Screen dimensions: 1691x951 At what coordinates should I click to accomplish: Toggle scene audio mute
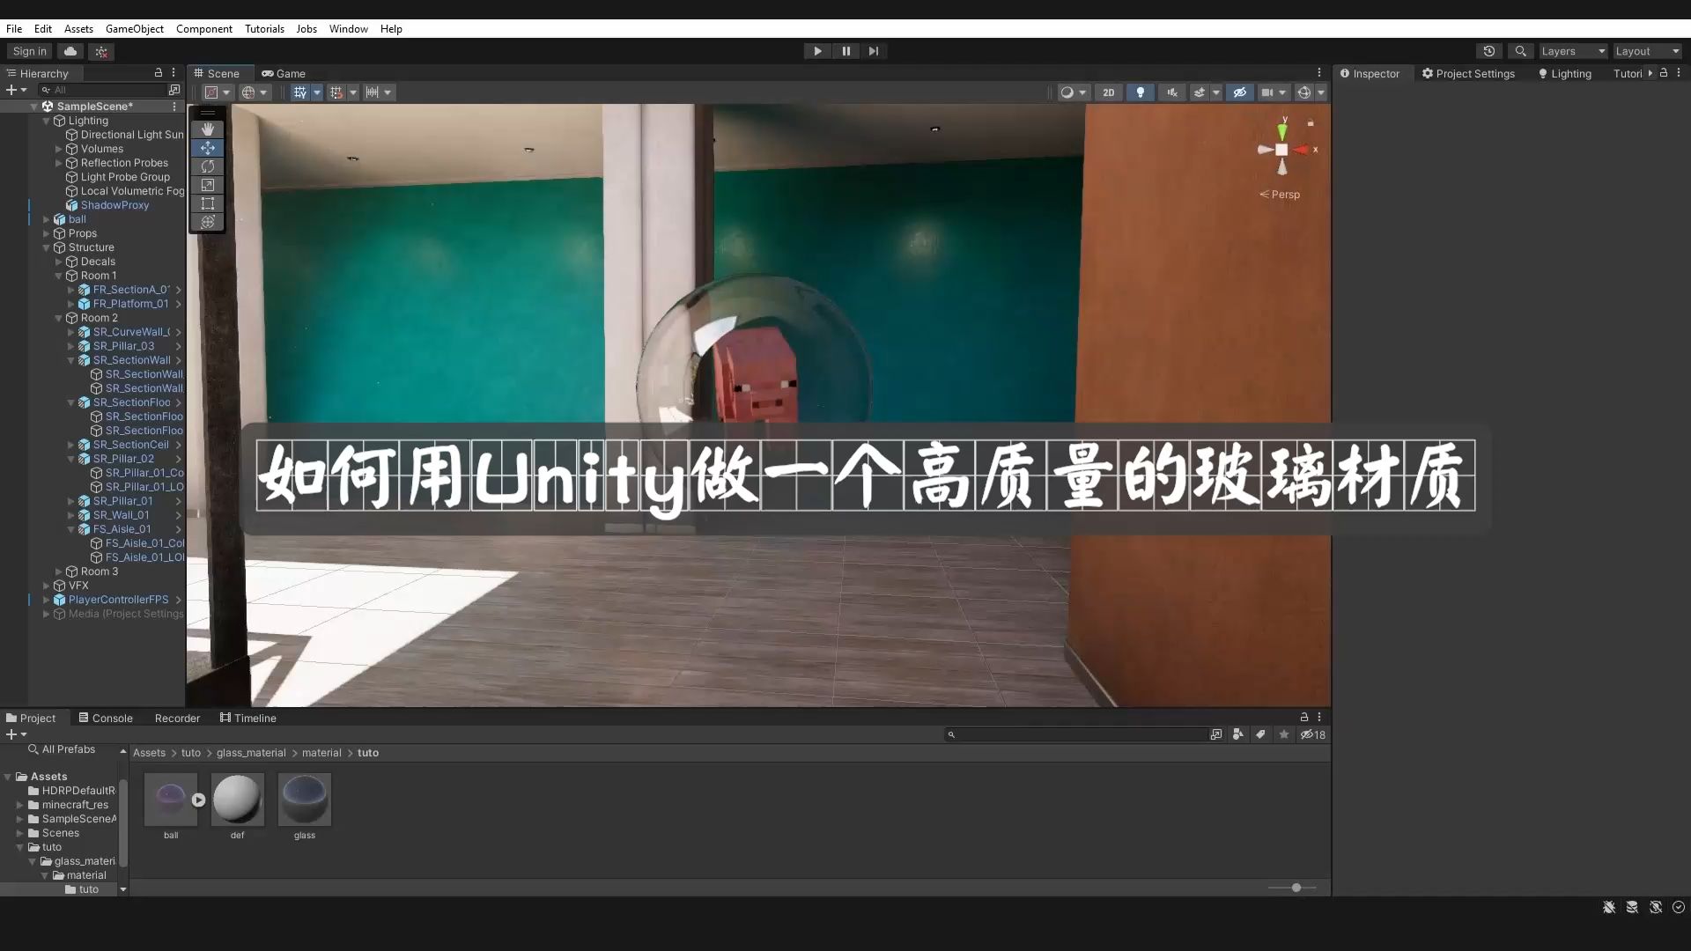tap(1172, 92)
